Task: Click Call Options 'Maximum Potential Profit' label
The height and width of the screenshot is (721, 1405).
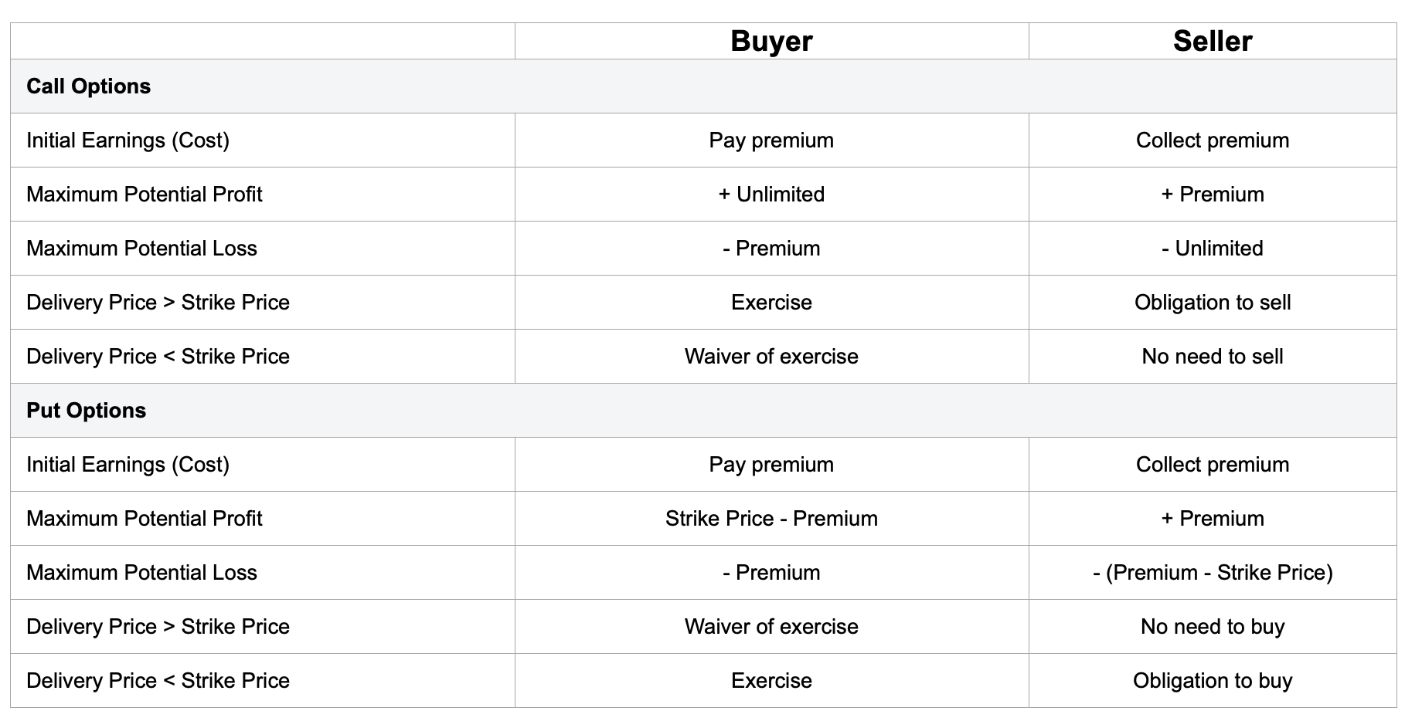Action: pyautogui.click(x=145, y=195)
